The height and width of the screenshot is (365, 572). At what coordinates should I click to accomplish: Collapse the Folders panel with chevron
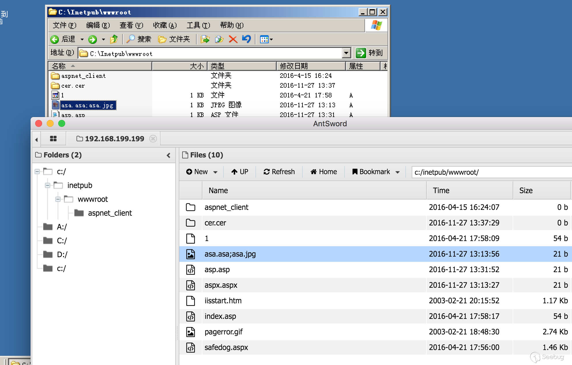coord(169,155)
